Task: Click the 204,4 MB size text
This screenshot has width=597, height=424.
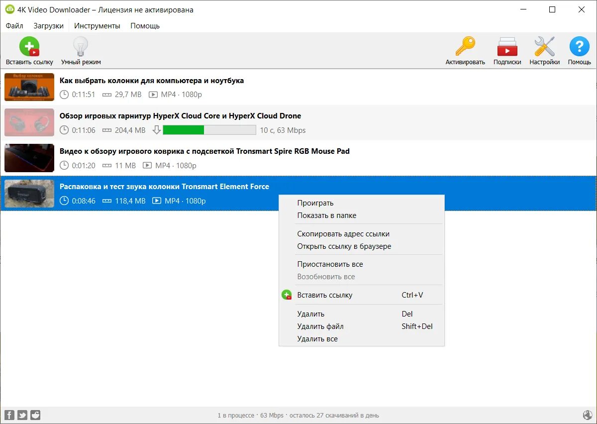Action: click(x=130, y=130)
